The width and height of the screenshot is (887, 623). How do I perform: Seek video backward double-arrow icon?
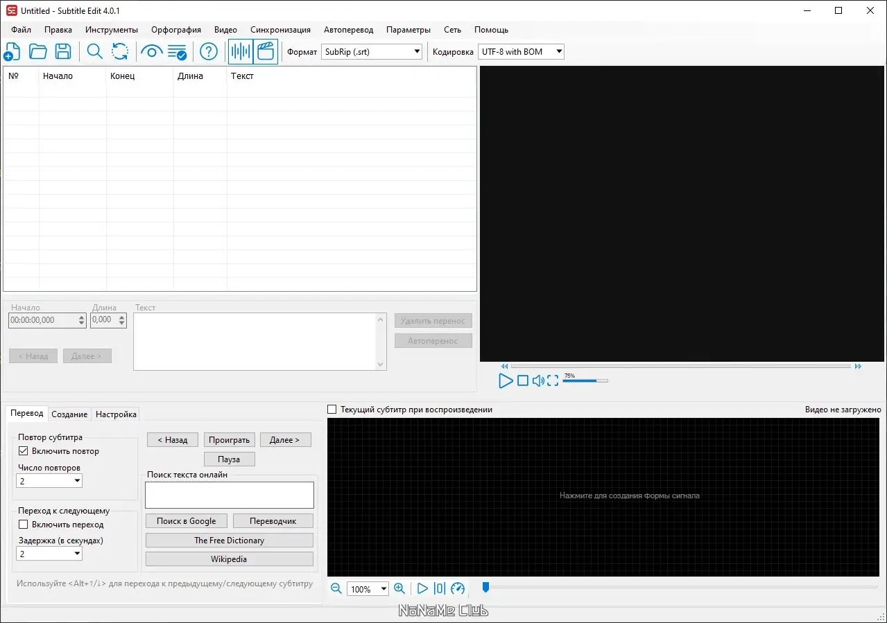(505, 366)
